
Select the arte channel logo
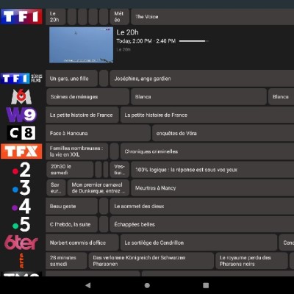coord(21,261)
